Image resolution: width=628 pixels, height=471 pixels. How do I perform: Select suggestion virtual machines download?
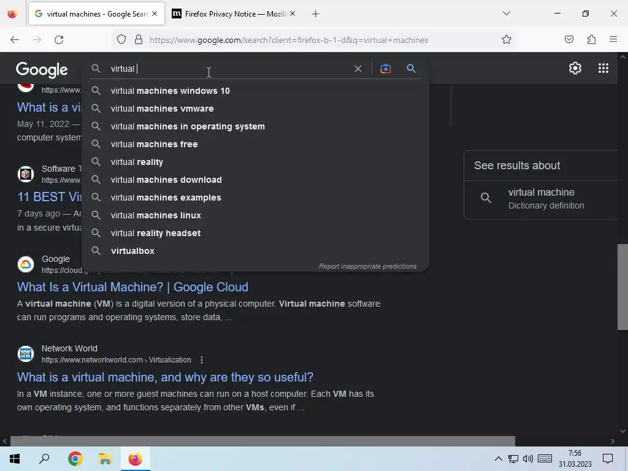coord(255,180)
